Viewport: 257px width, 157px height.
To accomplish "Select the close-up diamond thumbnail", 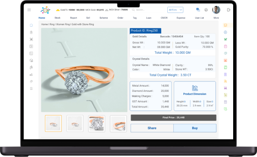I will pos(97,123).
